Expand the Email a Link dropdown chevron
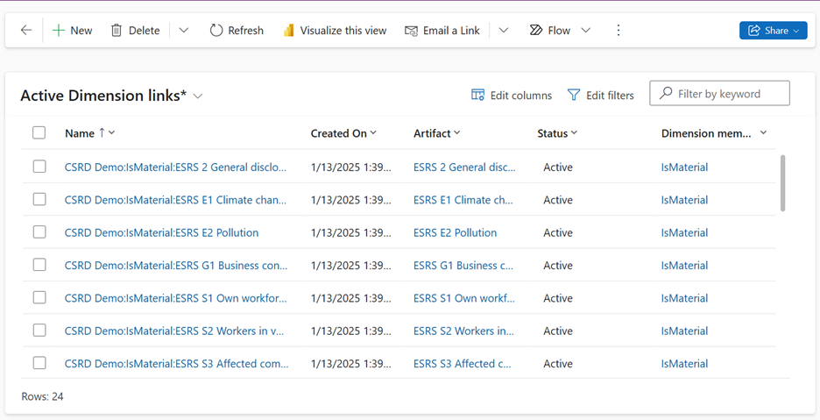The image size is (820, 420). click(503, 31)
